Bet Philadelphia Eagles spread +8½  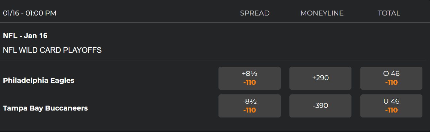coord(249,78)
